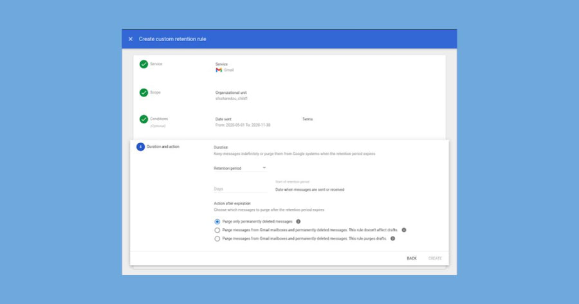Select Purge only permanently deleted messages radio

[x=217, y=222]
